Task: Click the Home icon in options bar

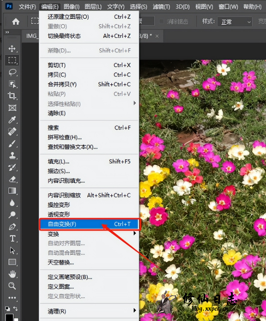Action: (x=16, y=21)
